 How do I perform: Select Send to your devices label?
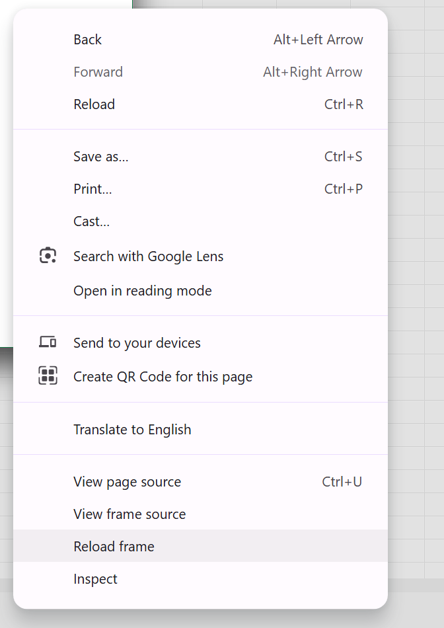pyautogui.click(x=137, y=343)
